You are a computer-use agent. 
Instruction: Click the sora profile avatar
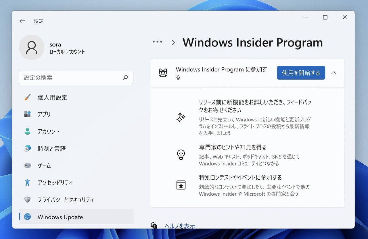click(32, 47)
